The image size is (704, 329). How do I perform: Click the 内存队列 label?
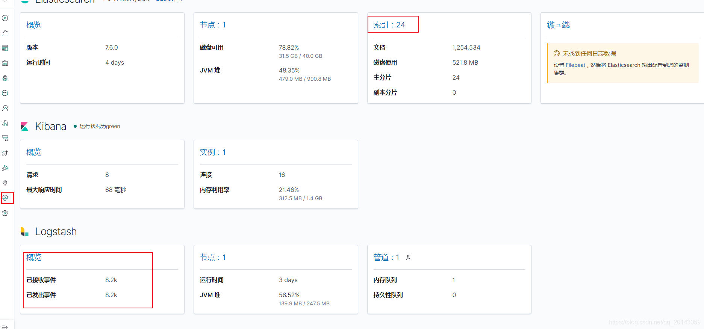(385, 280)
